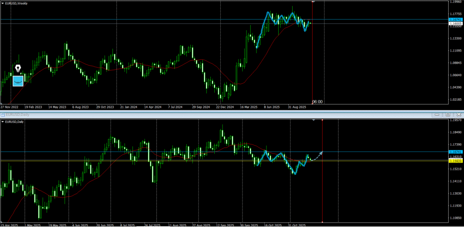Select the red vertical line on Daily chart
The image size is (464, 227).
coord(322,190)
